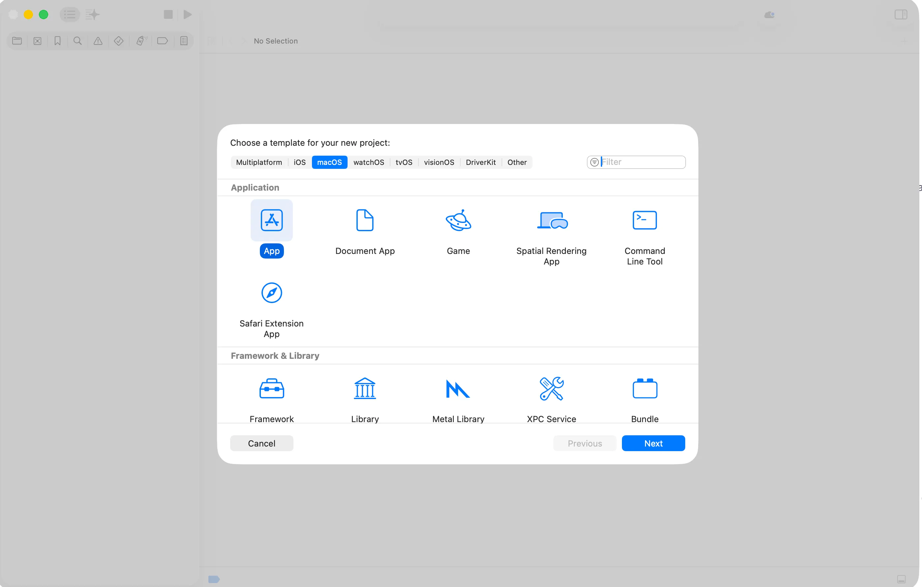Select the Library template icon
Viewport: 922px width, 587px height.
[364, 389]
